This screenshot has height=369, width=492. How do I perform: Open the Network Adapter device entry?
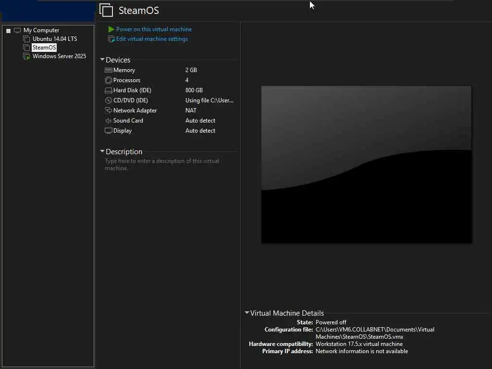(135, 111)
